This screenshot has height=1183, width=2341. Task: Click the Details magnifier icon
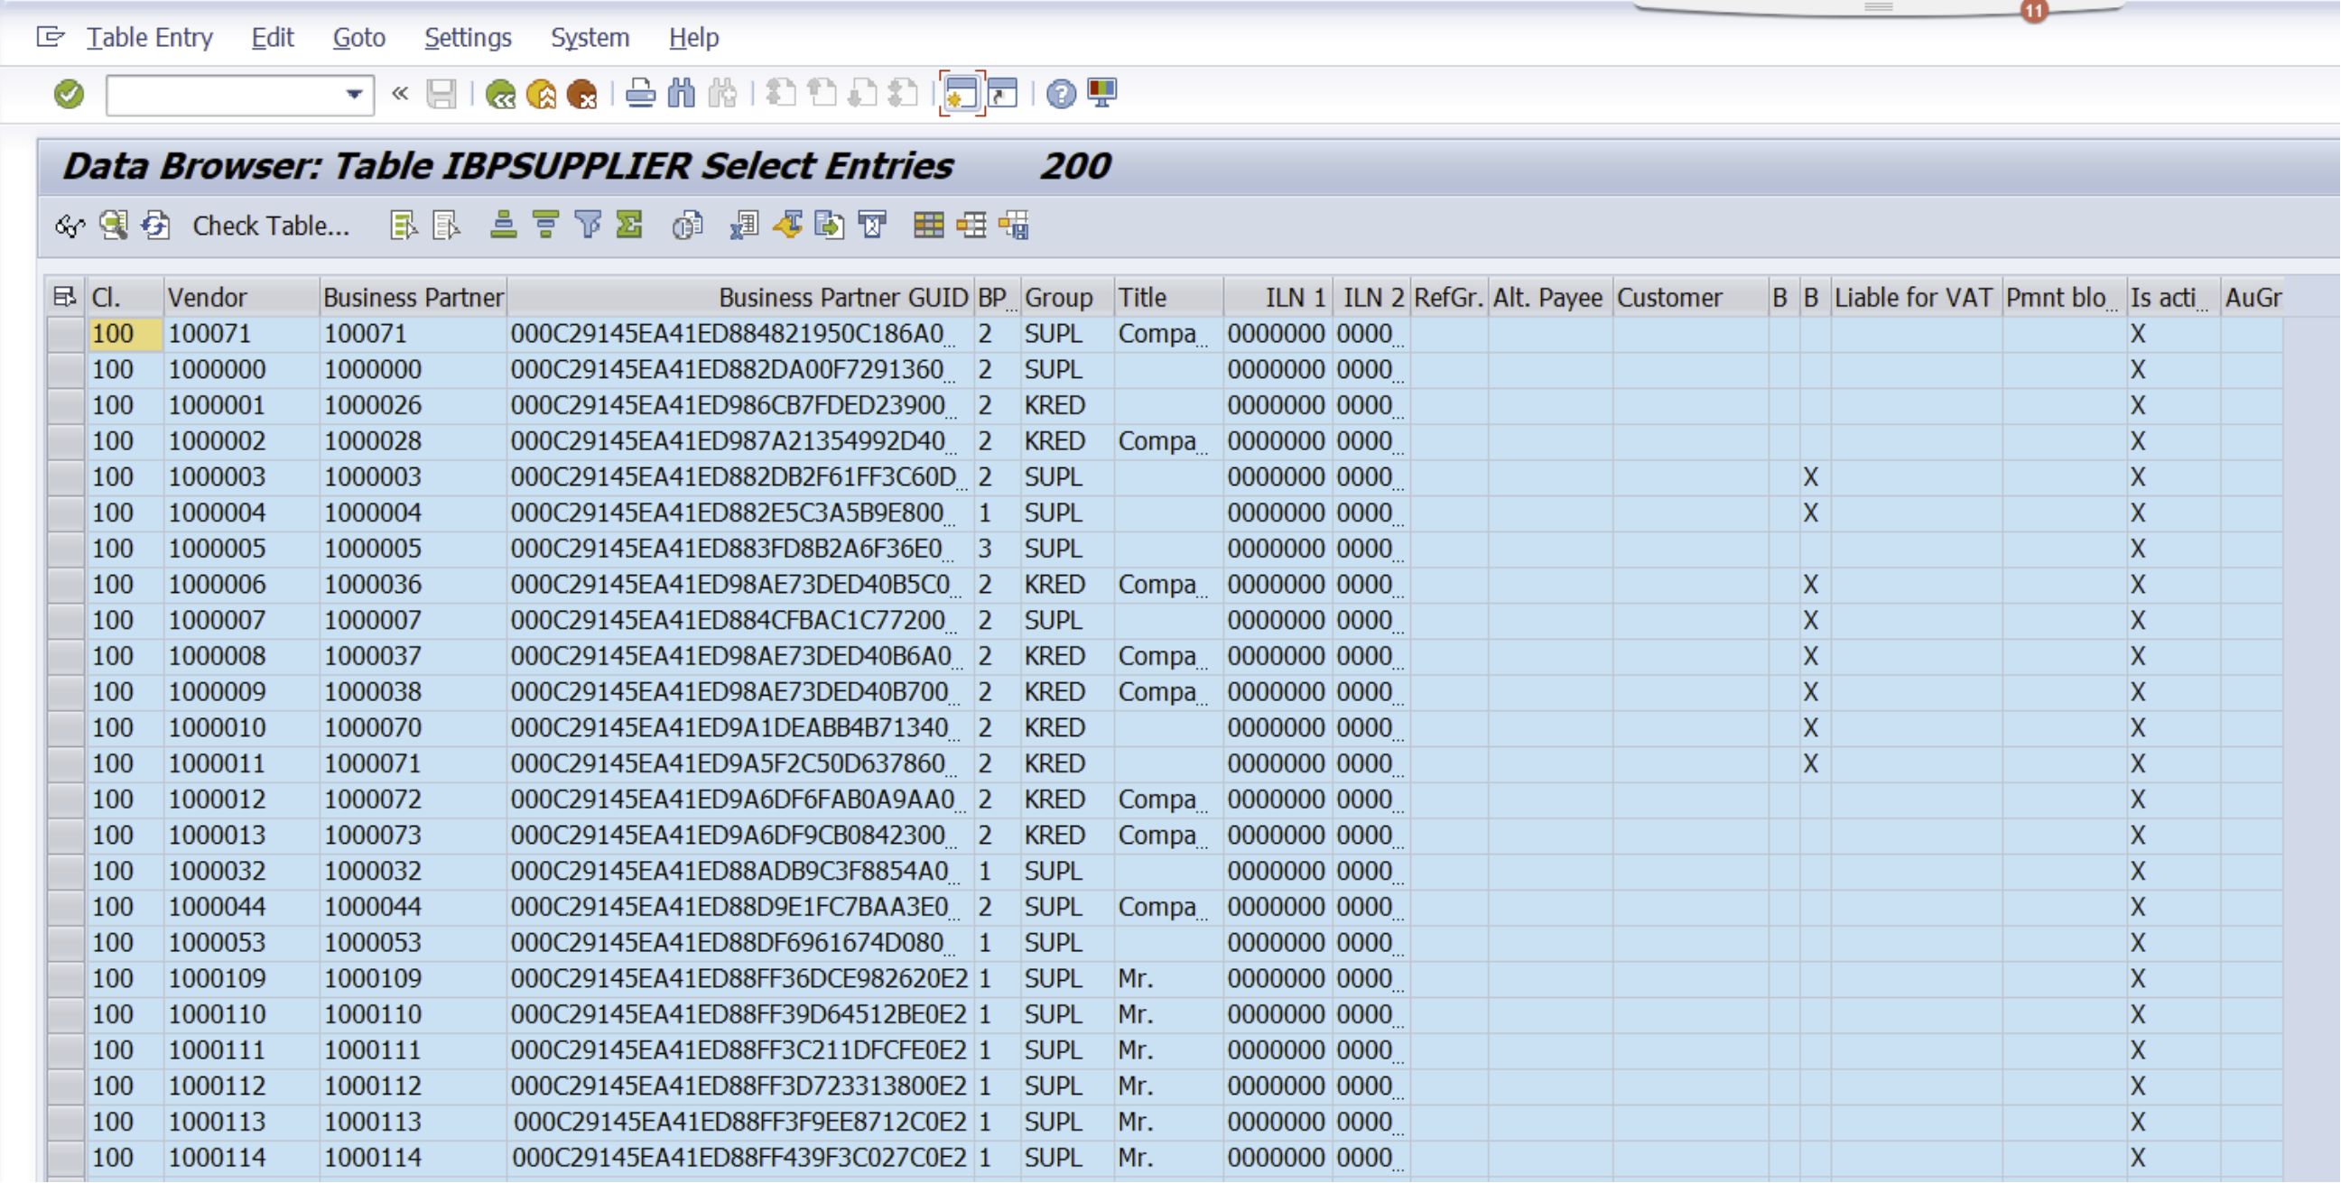coord(114,226)
